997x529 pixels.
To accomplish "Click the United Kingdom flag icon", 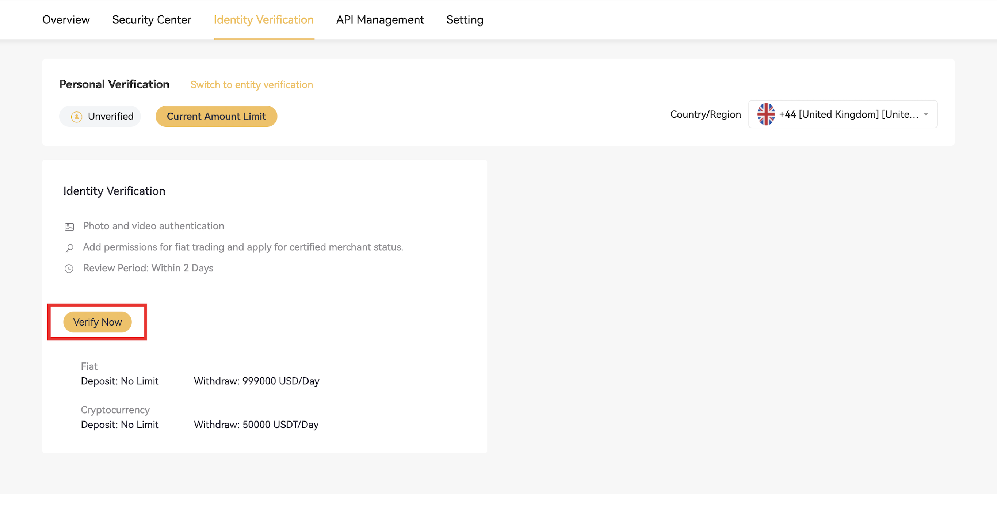I will (x=766, y=114).
